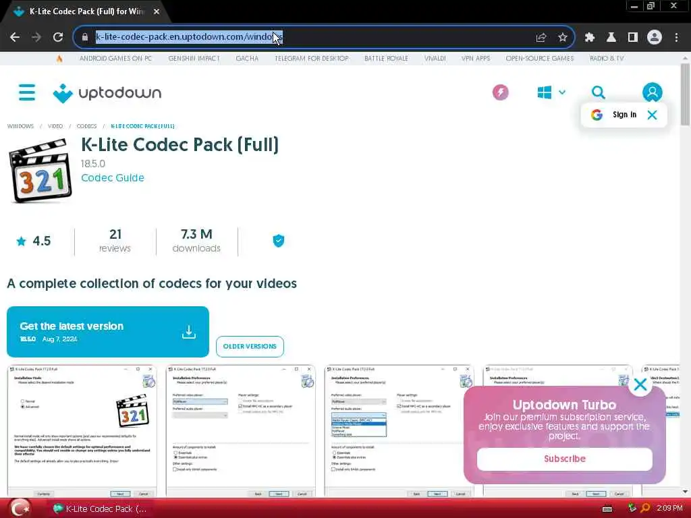Open OPEN-SOURCE GAMES category

pyautogui.click(x=539, y=58)
